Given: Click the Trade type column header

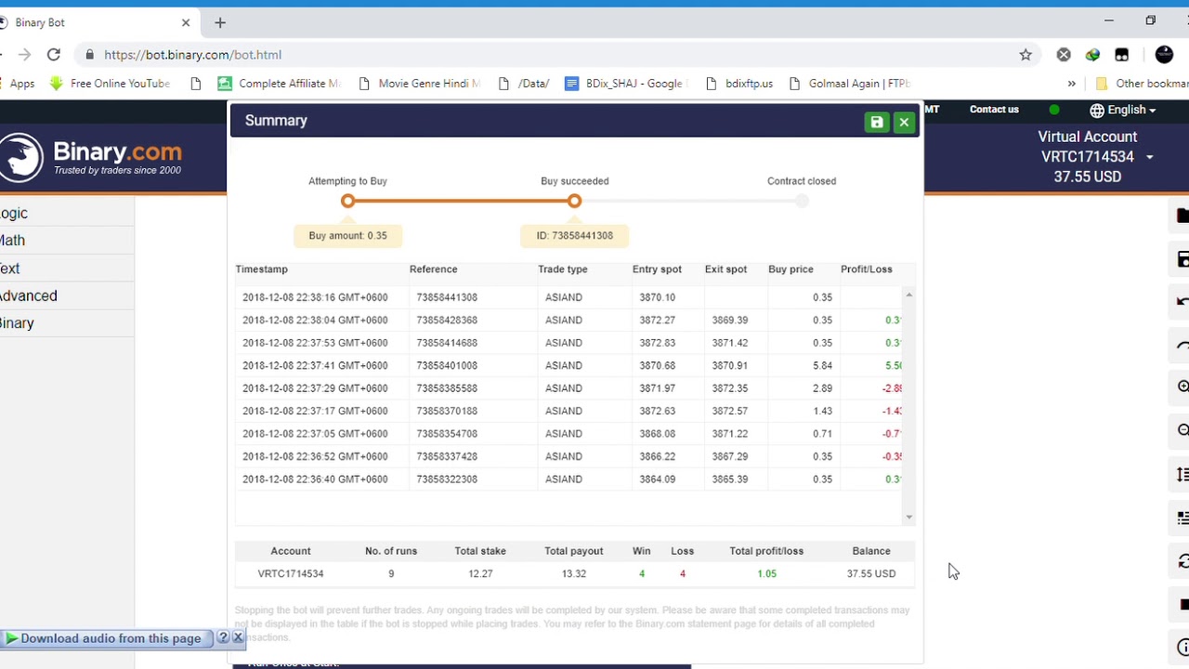Looking at the screenshot, I should tap(563, 269).
